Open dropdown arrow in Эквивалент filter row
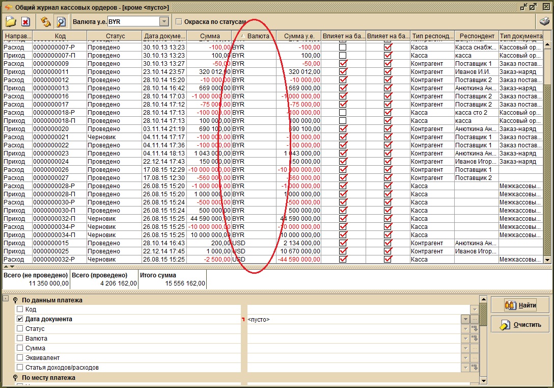554x388 pixels. [x=465, y=358]
